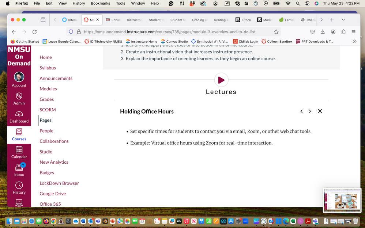This screenshot has height=228, width=365.
Task: Click the browser Back arrow
Action: 14,32
